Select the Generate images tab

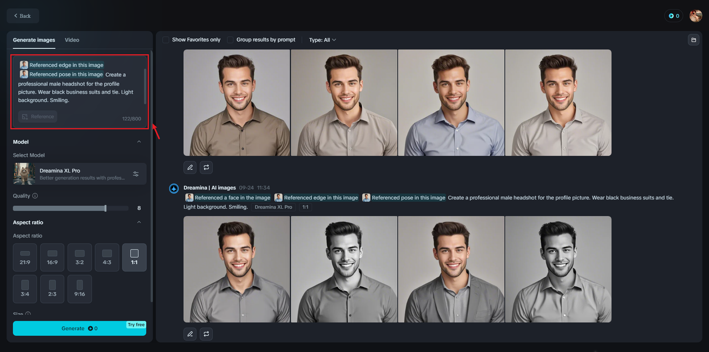click(34, 40)
